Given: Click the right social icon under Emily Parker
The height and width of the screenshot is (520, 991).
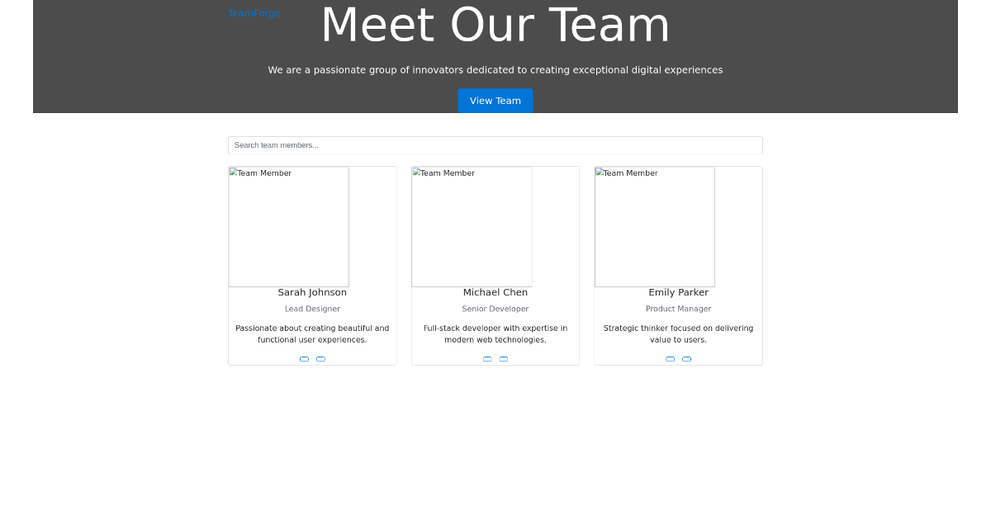Looking at the screenshot, I should pyautogui.click(x=686, y=359).
